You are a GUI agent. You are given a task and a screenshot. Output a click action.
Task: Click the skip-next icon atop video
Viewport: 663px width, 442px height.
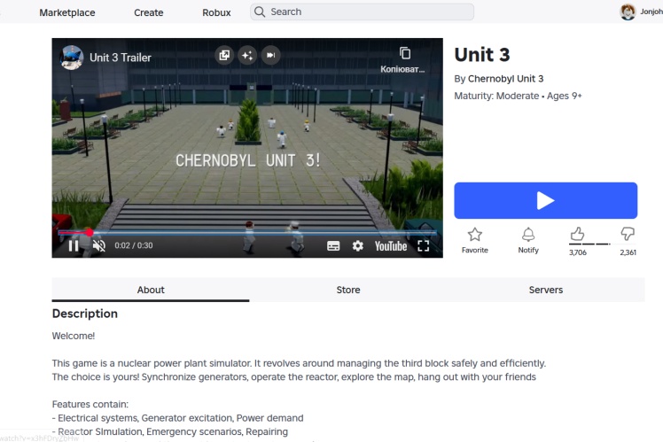point(271,55)
